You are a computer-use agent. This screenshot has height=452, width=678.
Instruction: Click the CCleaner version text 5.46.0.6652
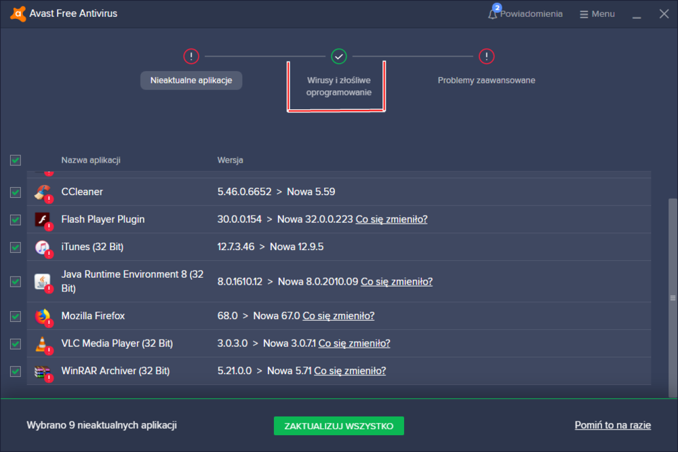tap(244, 192)
